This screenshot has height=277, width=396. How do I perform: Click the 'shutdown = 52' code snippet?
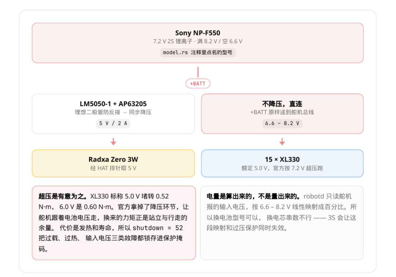(x=158, y=228)
